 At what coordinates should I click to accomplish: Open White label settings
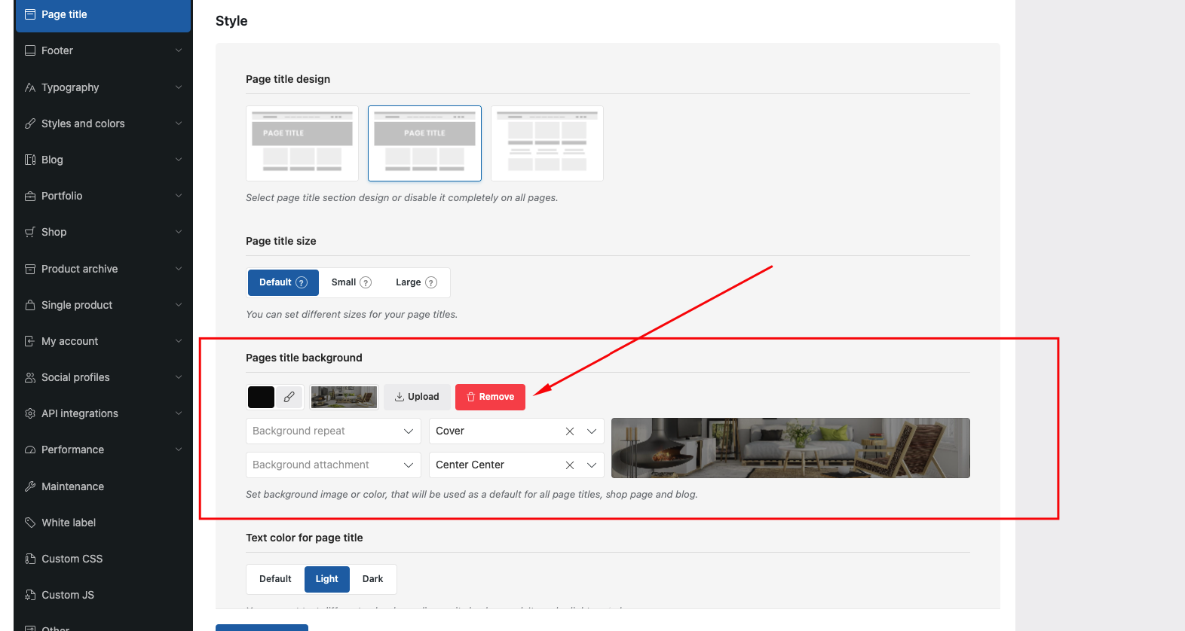tap(103, 523)
